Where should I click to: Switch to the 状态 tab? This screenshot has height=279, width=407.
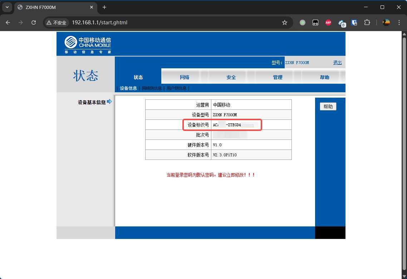pyautogui.click(x=138, y=77)
